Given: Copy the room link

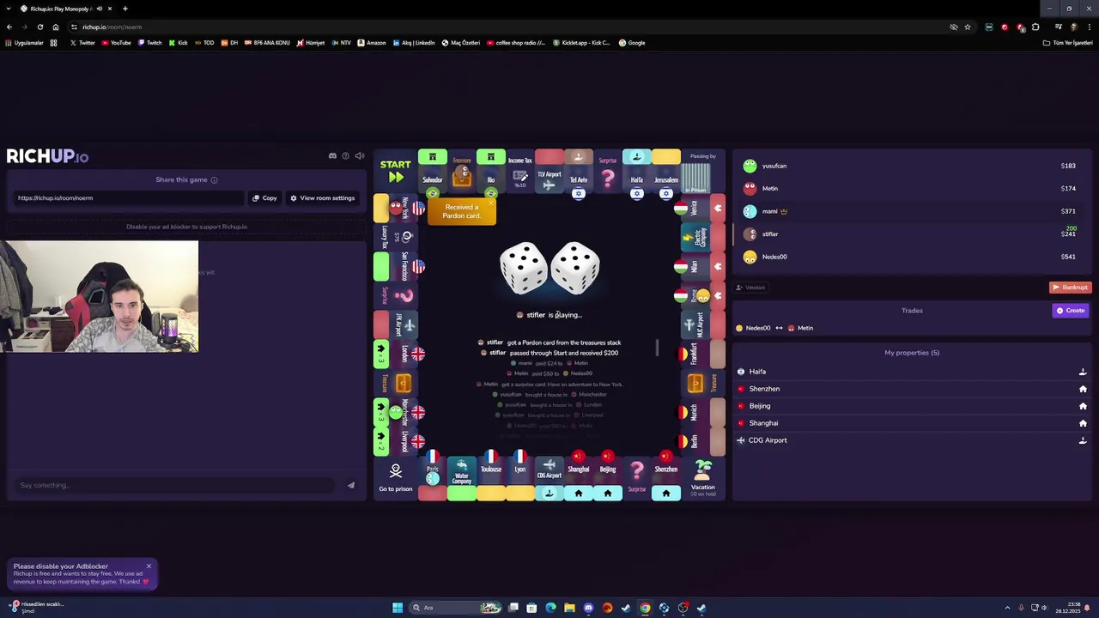Looking at the screenshot, I should 264,198.
